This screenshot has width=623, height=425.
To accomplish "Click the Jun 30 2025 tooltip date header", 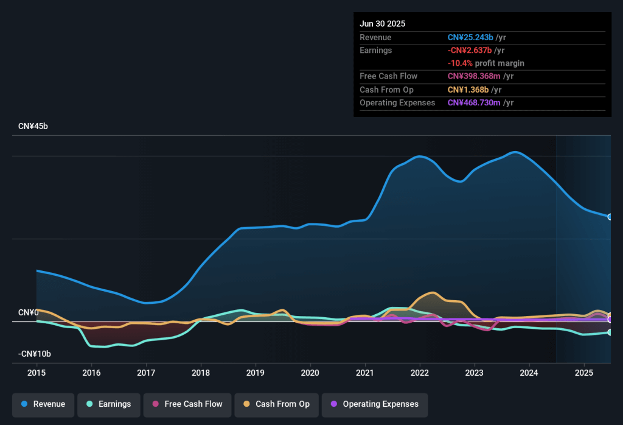I will pos(382,24).
